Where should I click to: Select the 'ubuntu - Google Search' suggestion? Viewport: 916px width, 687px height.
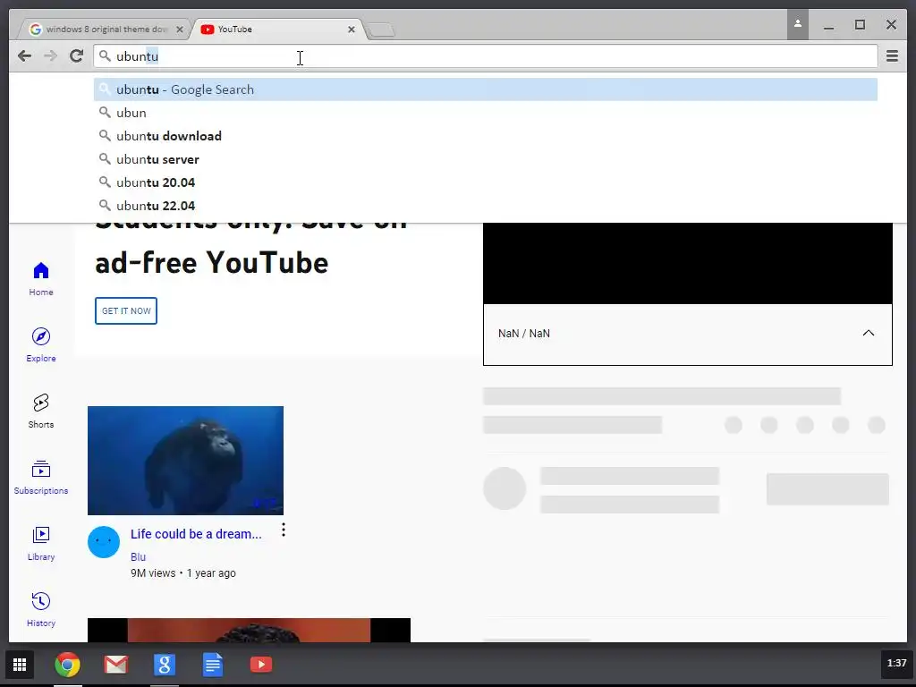[x=486, y=89]
